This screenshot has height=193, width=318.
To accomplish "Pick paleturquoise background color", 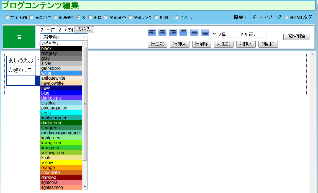I will [x=61, y=108].
